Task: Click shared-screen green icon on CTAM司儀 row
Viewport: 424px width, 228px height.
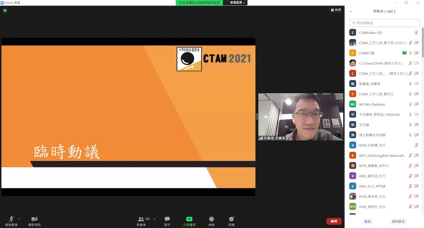Action: (404, 53)
